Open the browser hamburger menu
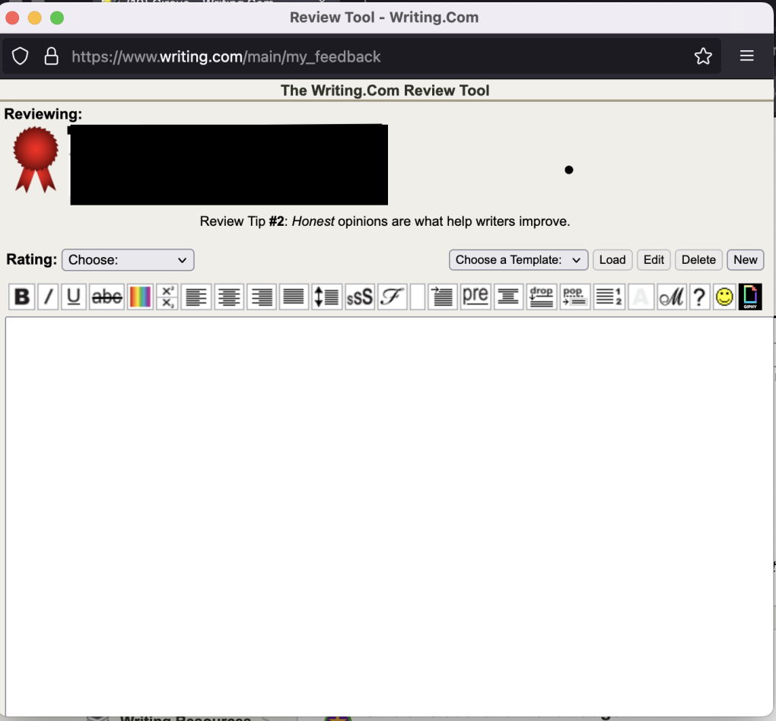This screenshot has width=776, height=721. click(746, 56)
